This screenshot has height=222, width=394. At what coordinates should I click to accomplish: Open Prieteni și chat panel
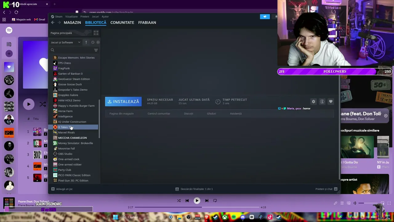click(x=326, y=189)
